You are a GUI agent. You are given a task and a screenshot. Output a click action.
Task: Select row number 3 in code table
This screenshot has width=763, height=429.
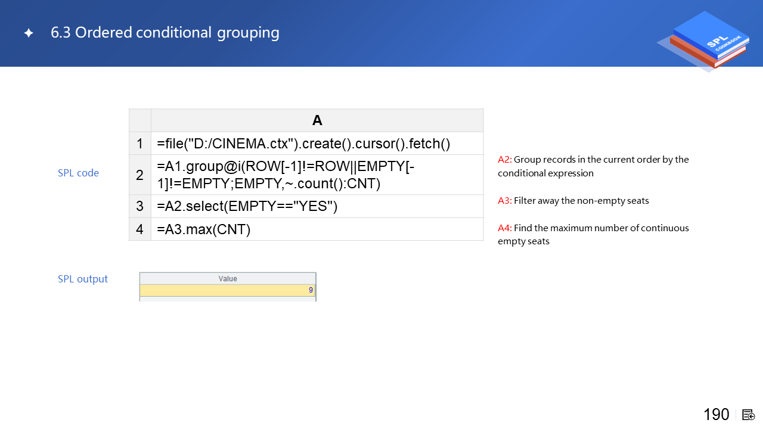(x=139, y=206)
